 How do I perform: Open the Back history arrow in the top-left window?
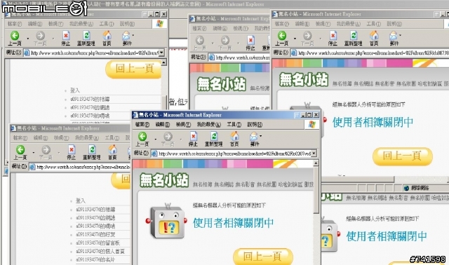[x=28, y=39]
